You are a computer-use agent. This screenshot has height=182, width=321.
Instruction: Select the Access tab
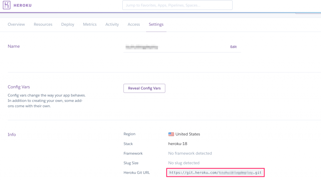click(x=134, y=24)
